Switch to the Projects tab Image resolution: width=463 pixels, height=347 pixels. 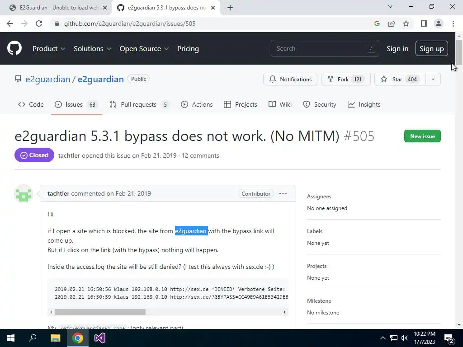coord(241,104)
